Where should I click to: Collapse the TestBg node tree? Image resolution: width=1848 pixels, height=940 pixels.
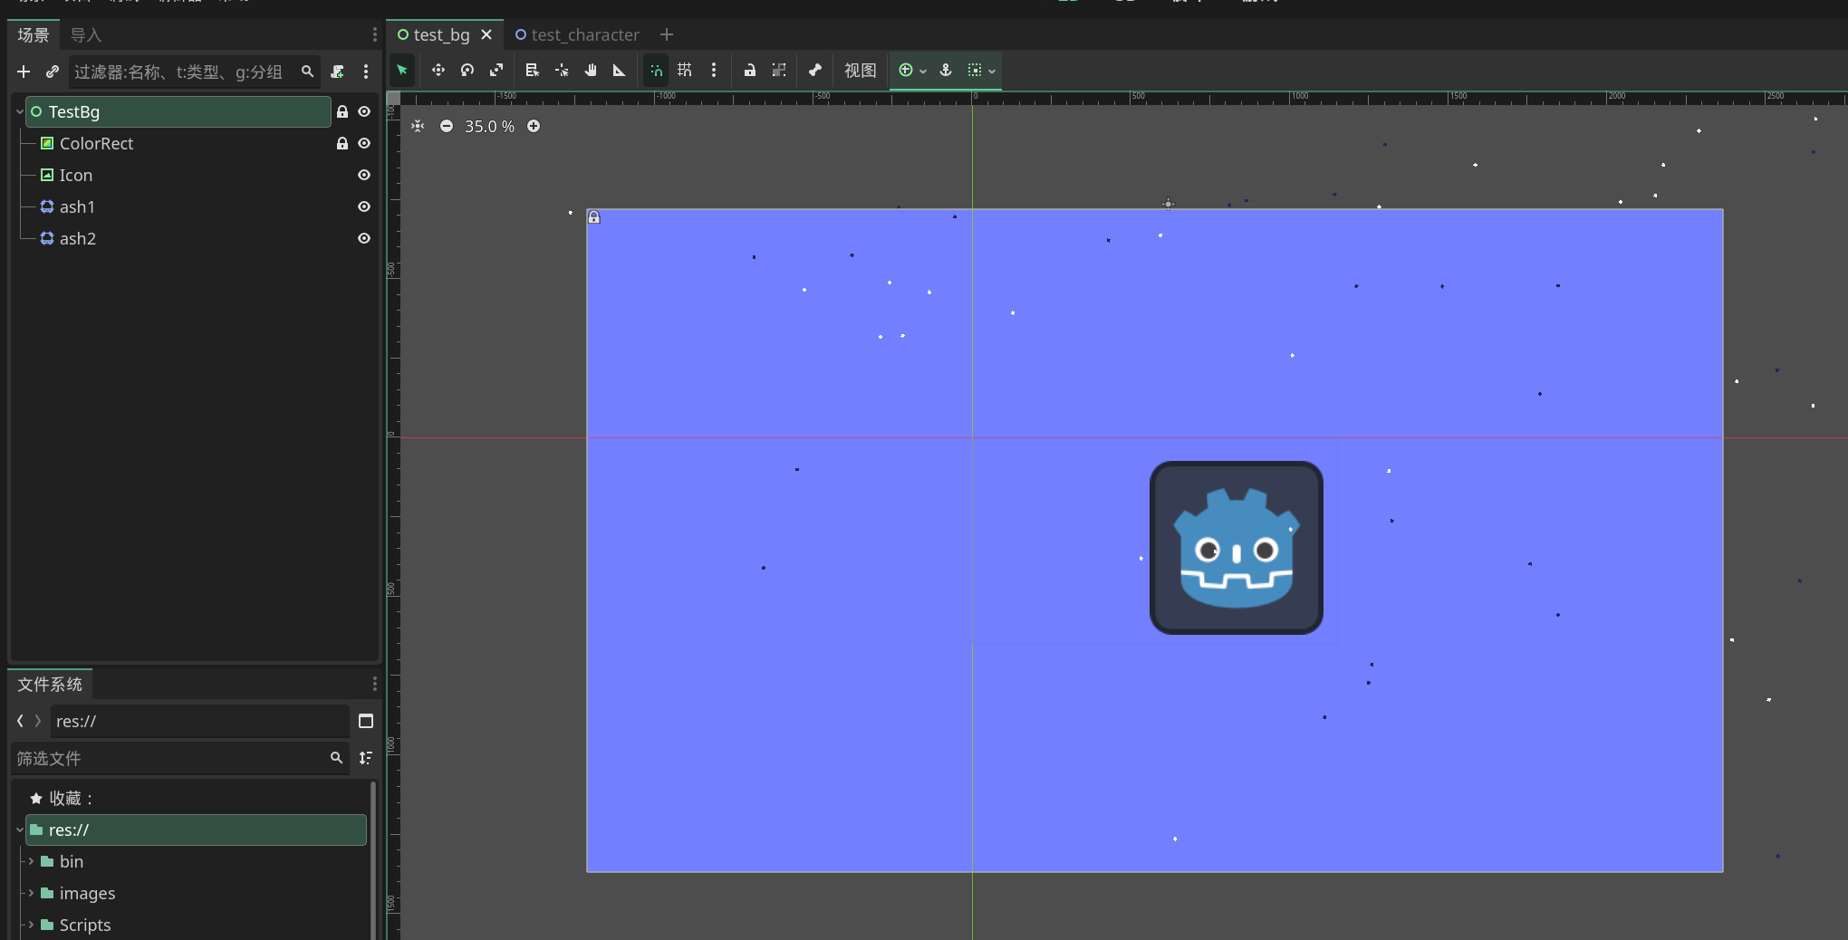click(x=19, y=111)
